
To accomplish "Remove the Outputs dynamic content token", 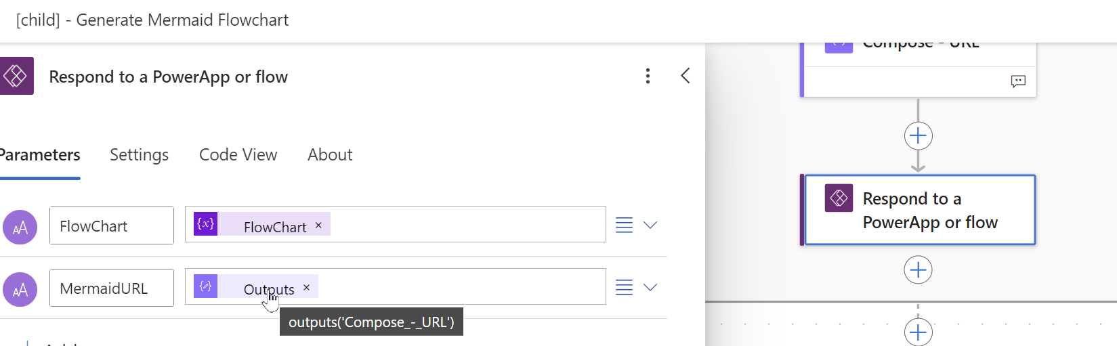I will point(306,288).
